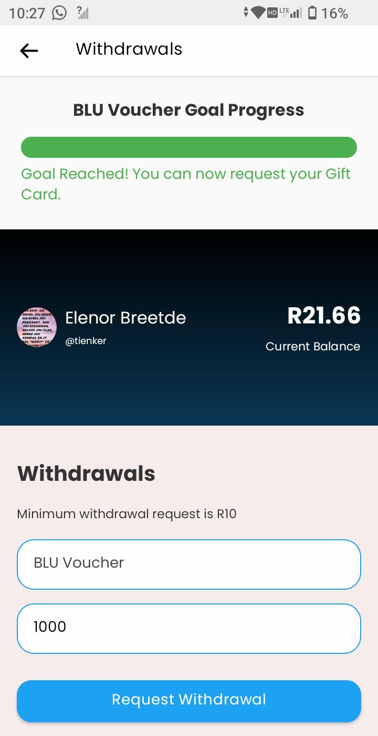
Task: Tap the HD call indicator icon
Action: pos(272,13)
